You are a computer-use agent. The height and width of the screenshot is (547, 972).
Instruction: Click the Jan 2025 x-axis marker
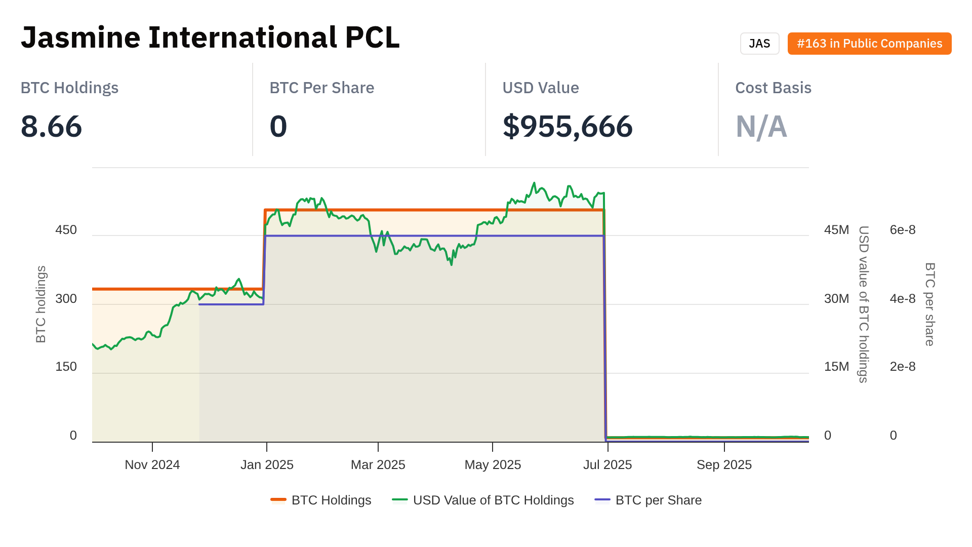coord(267,465)
